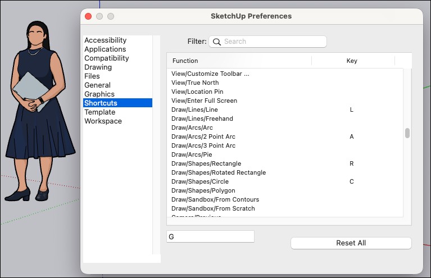This screenshot has height=278, width=431.
Task: Select View/Enter Full Screen function
Action: (x=204, y=101)
